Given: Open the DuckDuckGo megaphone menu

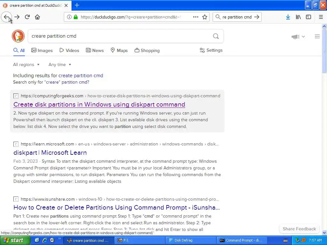Looking at the screenshot, I should pyautogui.click(x=298, y=37).
